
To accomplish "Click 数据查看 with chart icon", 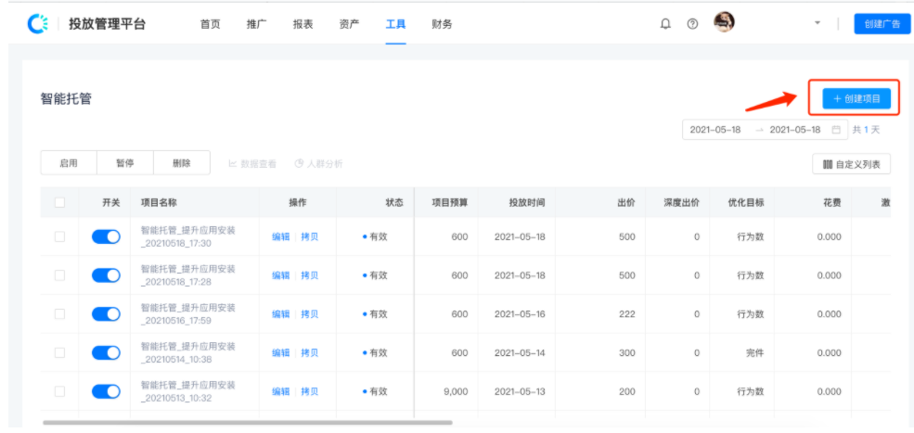I will [x=252, y=164].
